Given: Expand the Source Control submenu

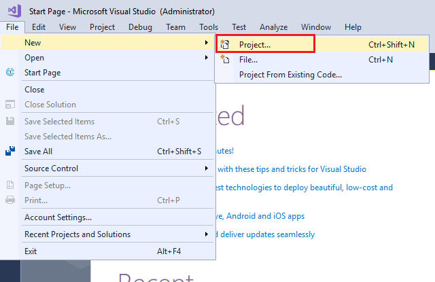Looking at the screenshot, I should [x=108, y=169].
